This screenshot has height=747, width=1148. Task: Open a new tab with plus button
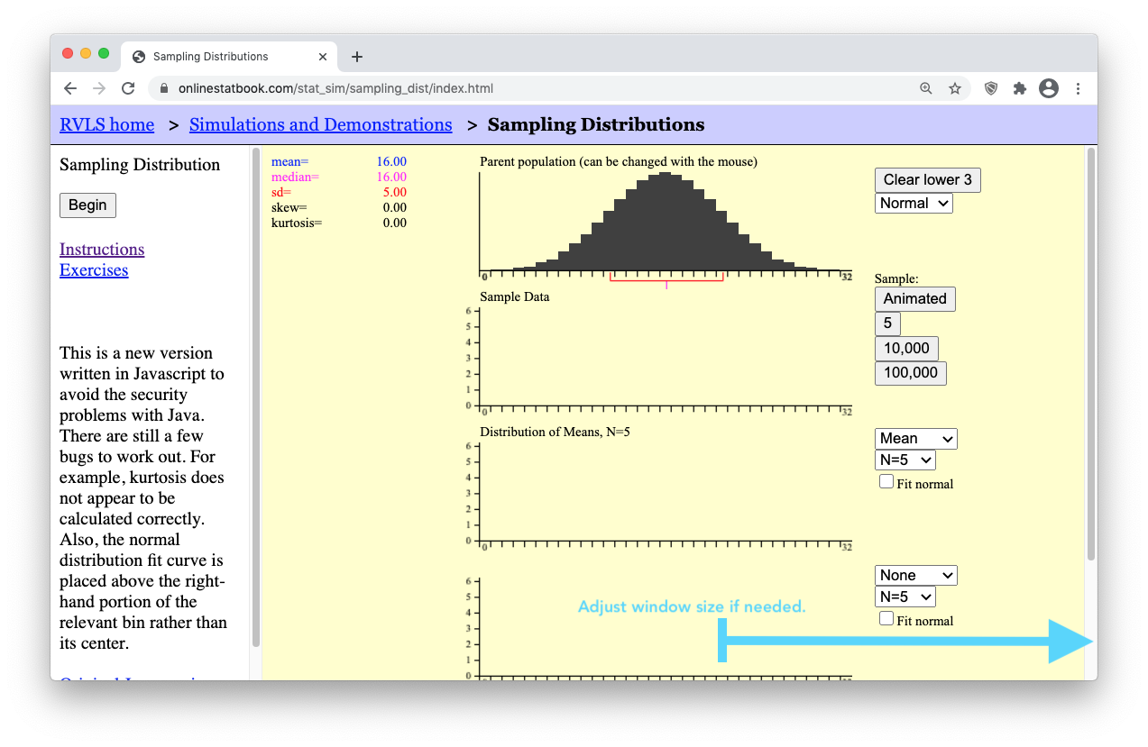[357, 57]
